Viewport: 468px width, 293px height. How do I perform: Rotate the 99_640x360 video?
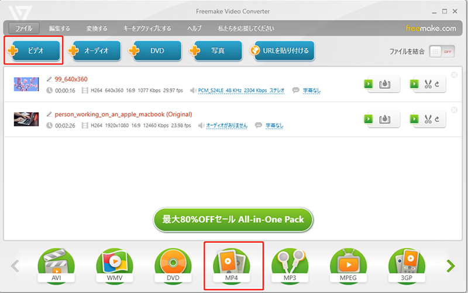(437, 84)
